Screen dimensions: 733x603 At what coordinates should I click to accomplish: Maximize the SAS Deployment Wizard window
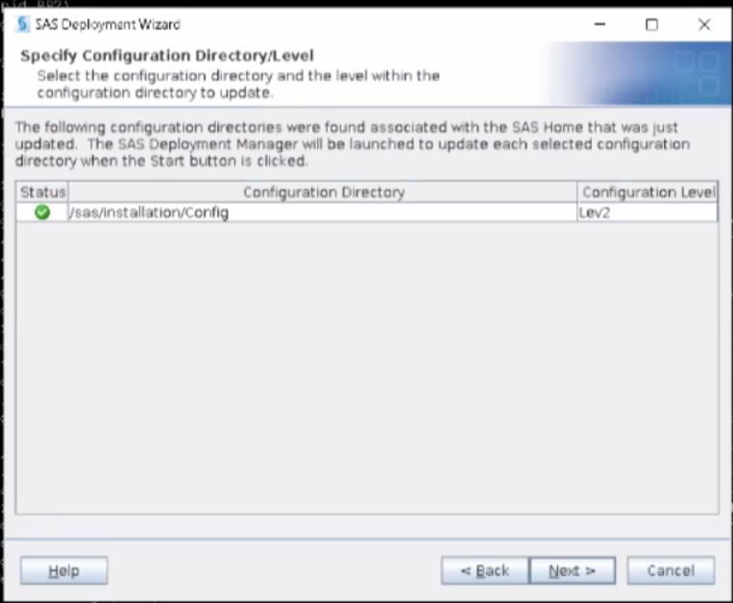pyautogui.click(x=651, y=24)
